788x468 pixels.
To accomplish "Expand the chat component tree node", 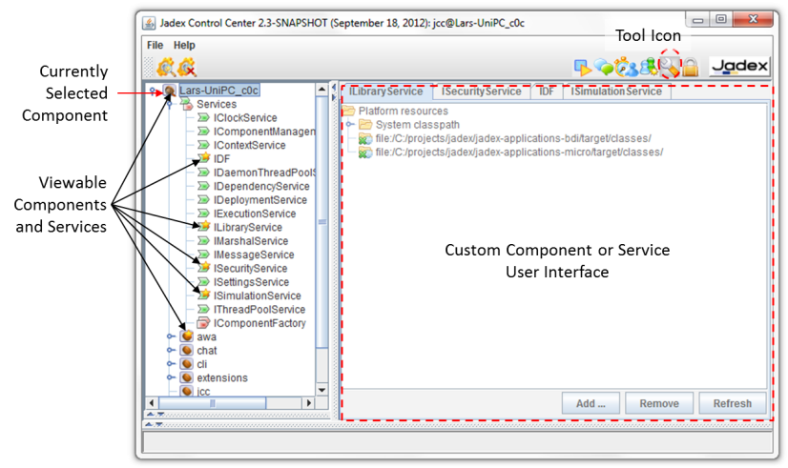I will (170, 350).
